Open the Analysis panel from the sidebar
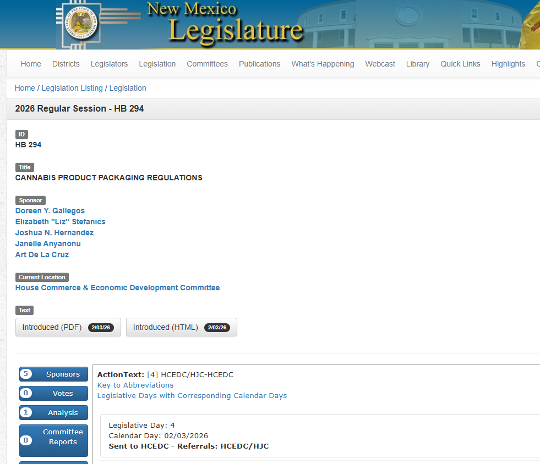Image resolution: width=540 pixels, height=464 pixels. click(x=53, y=412)
